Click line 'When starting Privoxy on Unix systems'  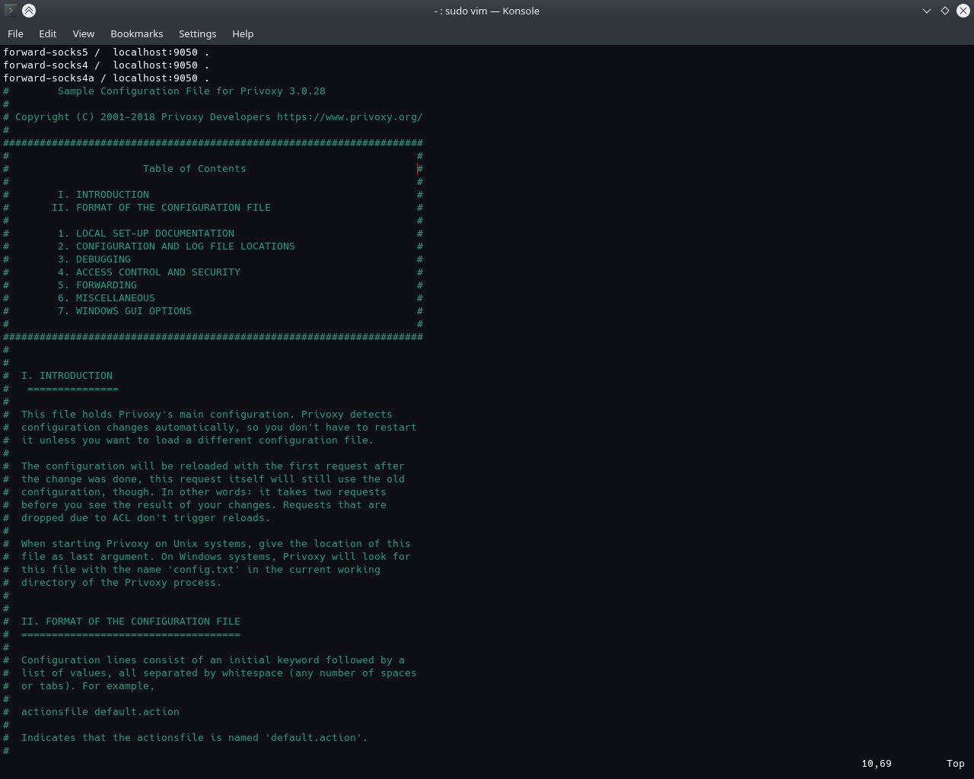[216, 544]
